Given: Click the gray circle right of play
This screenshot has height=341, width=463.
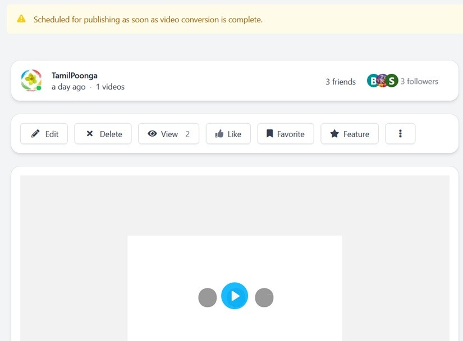Looking at the screenshot, I should tap(264, 297).
